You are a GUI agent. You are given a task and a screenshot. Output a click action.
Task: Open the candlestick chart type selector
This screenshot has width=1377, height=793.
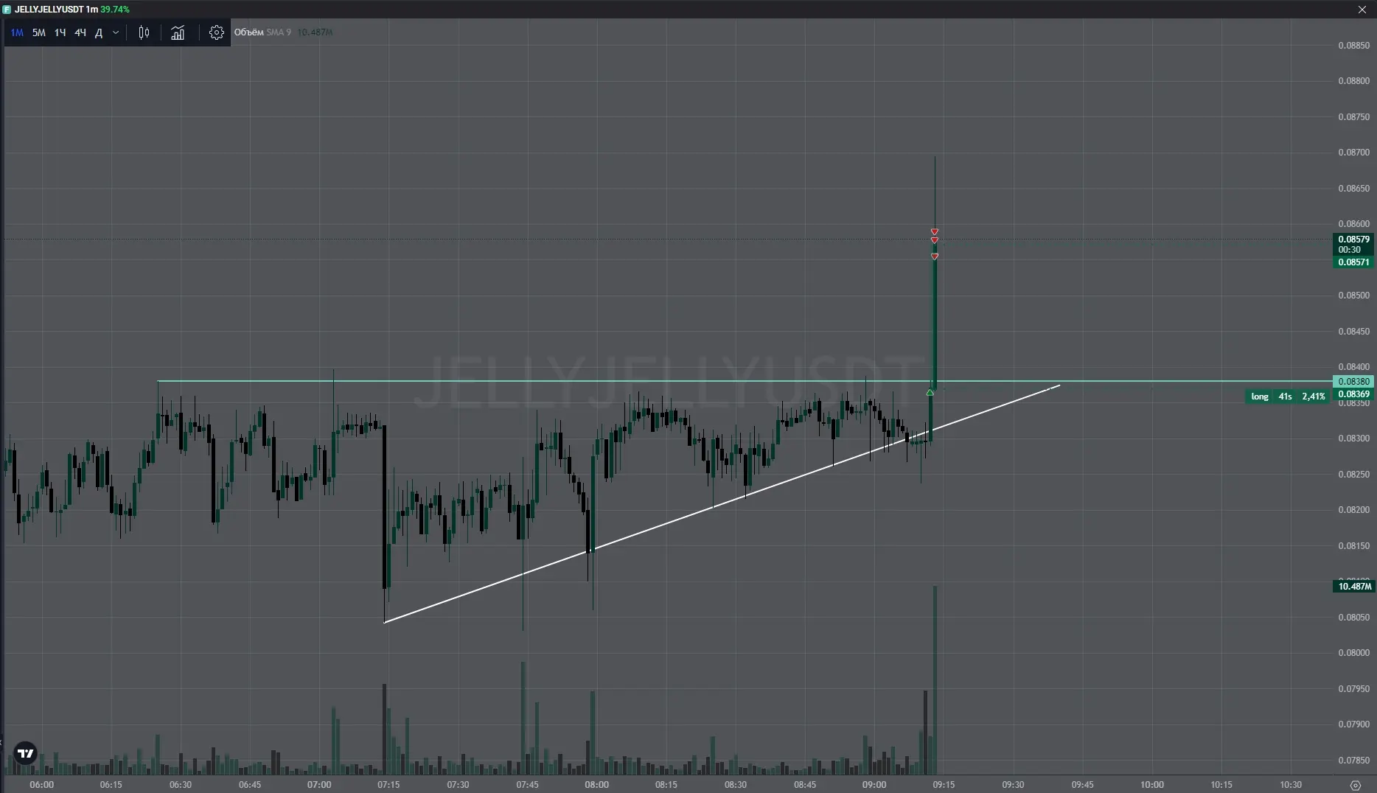click(x=144, y=32)
